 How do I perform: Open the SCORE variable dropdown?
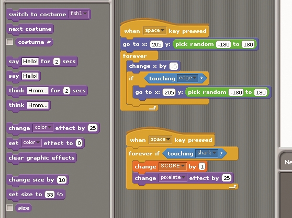[x=173, y=166]
